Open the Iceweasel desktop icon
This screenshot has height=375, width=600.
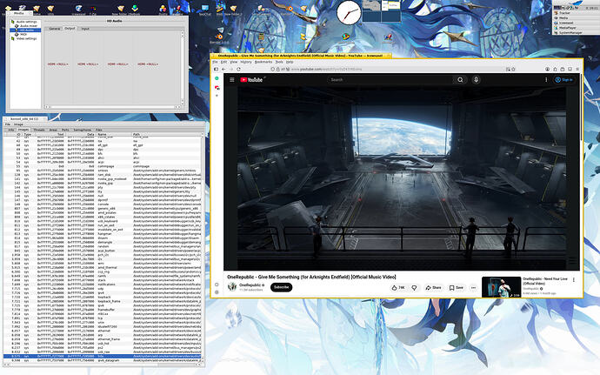78,10
